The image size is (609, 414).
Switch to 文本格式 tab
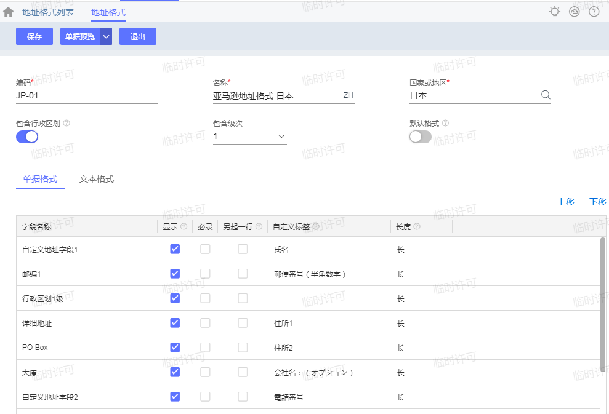point(97,179)
